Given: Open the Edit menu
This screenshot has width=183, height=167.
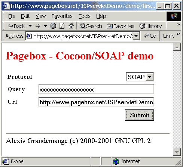Looking at the screenshot, I should point(25,16).
